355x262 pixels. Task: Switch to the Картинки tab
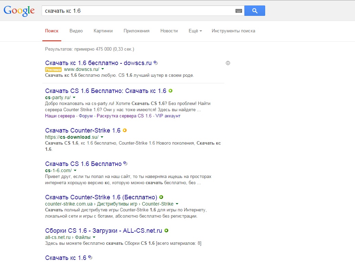coord(103,31)
